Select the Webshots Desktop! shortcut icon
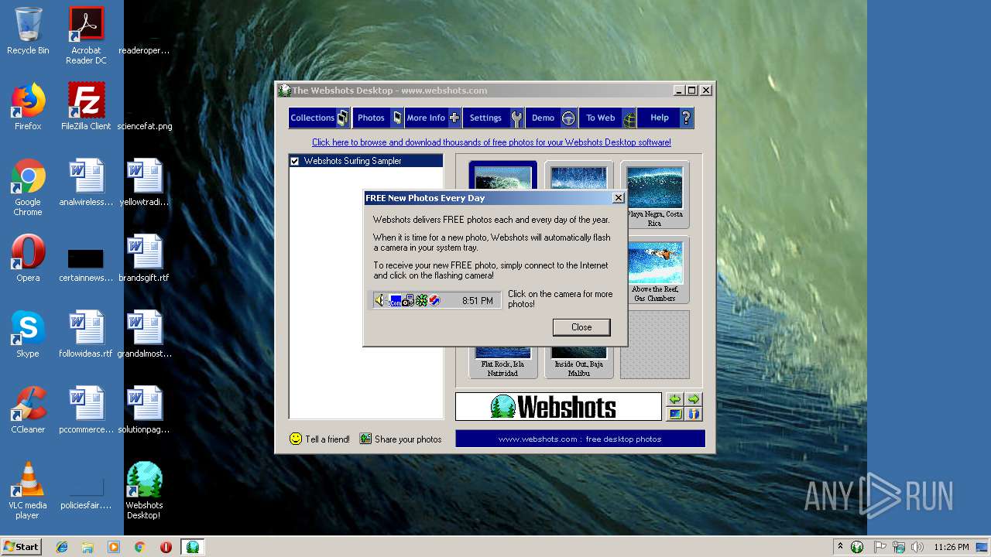The image size is (991, 557). pos(145,490)
